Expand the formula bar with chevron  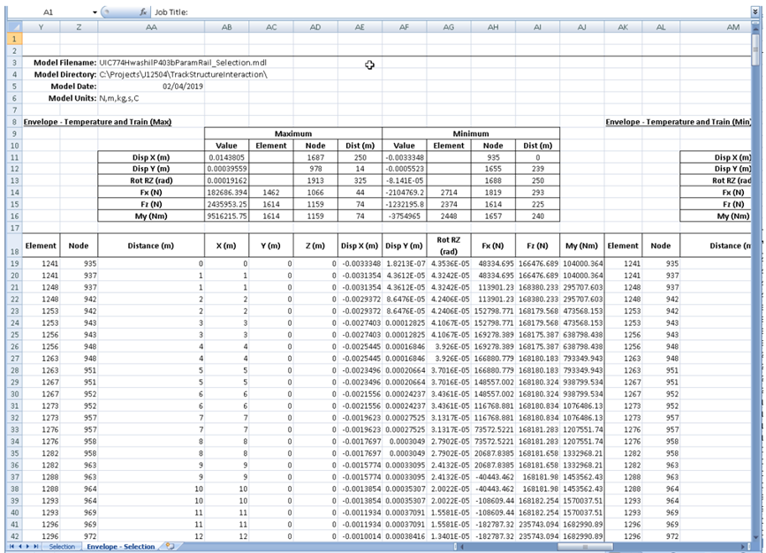tap(754, 12)
